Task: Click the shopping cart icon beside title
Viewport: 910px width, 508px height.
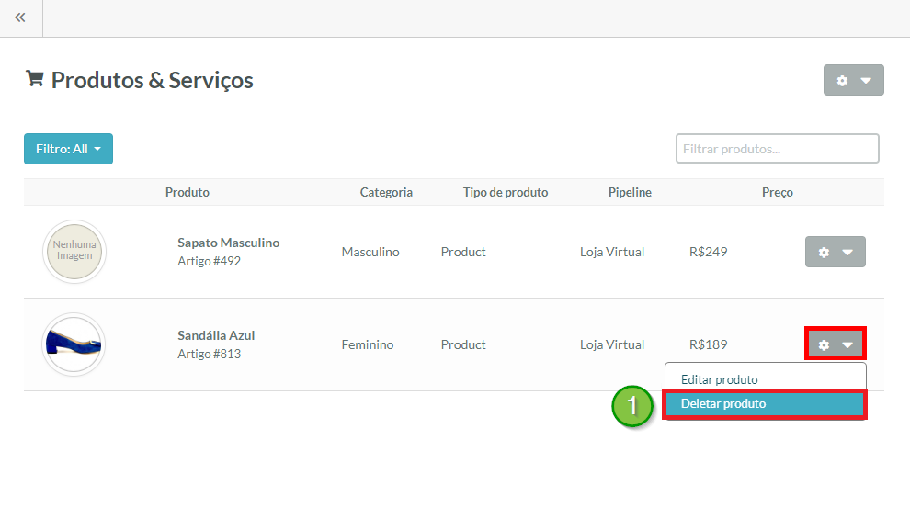Action: tap(35, 79)
